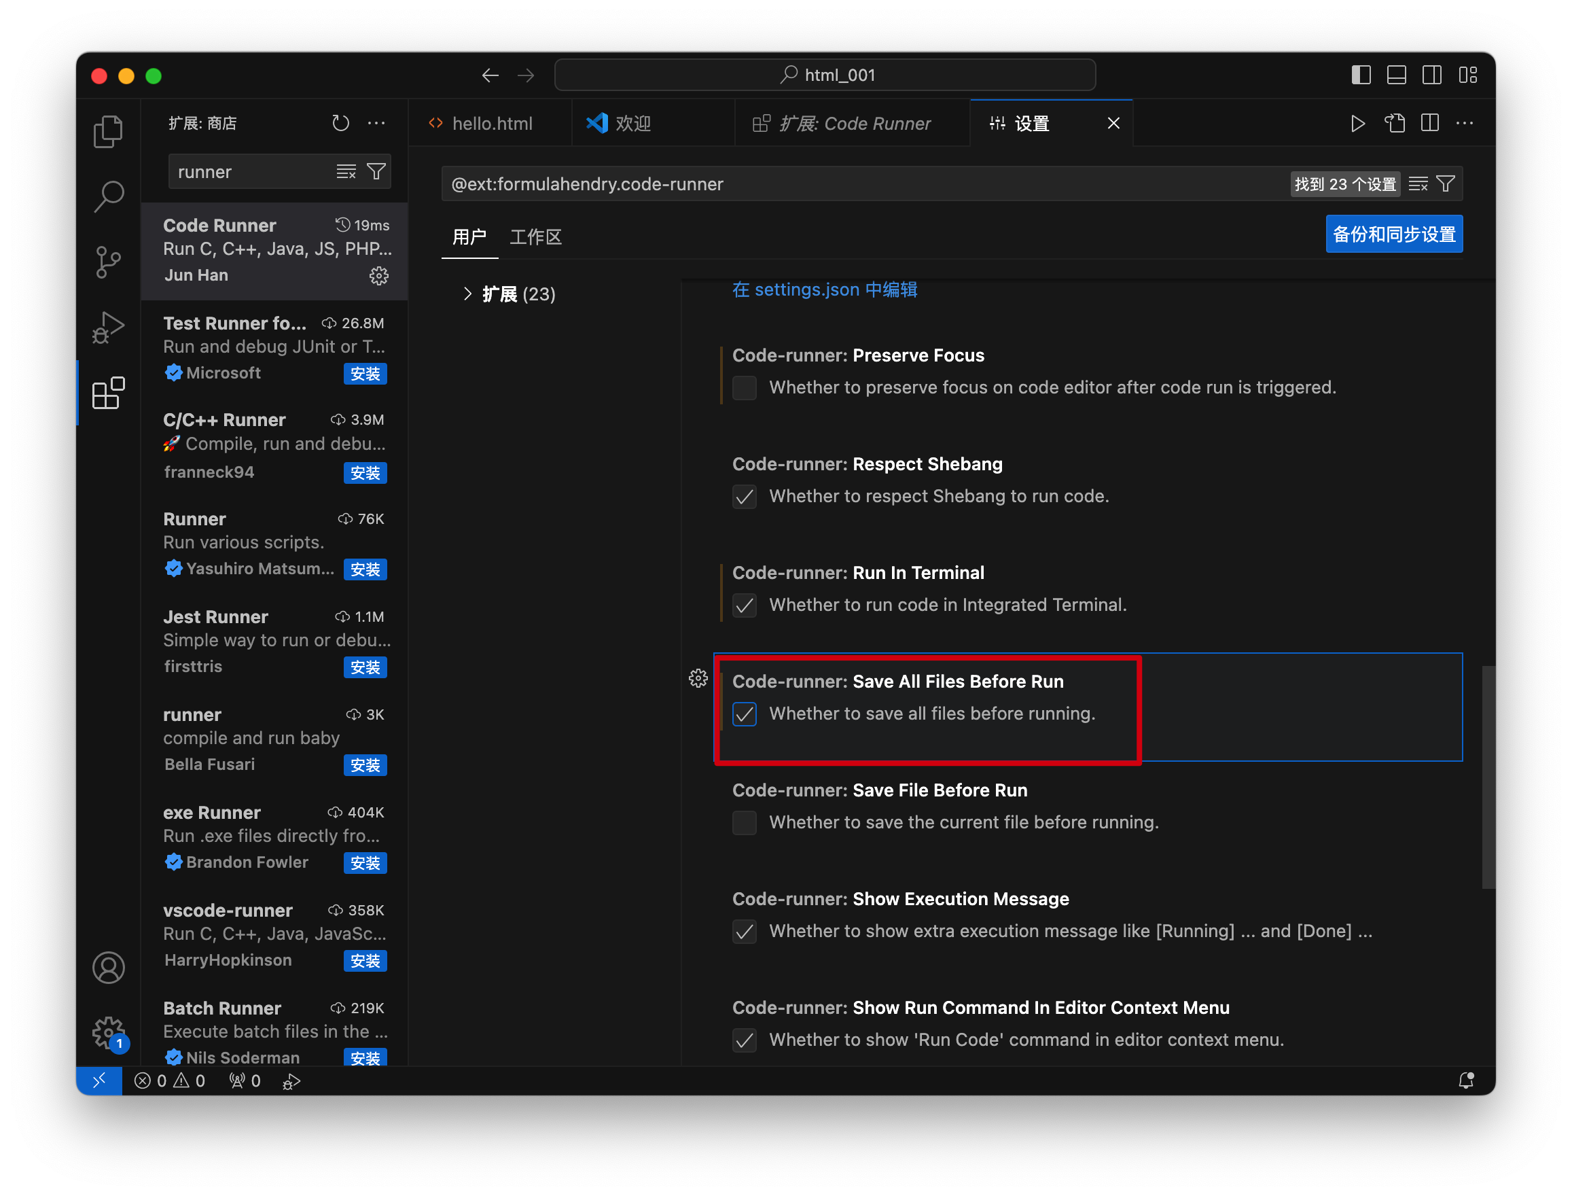
Task: Open the status bar debug launch icon
Action: point(291,1081)
